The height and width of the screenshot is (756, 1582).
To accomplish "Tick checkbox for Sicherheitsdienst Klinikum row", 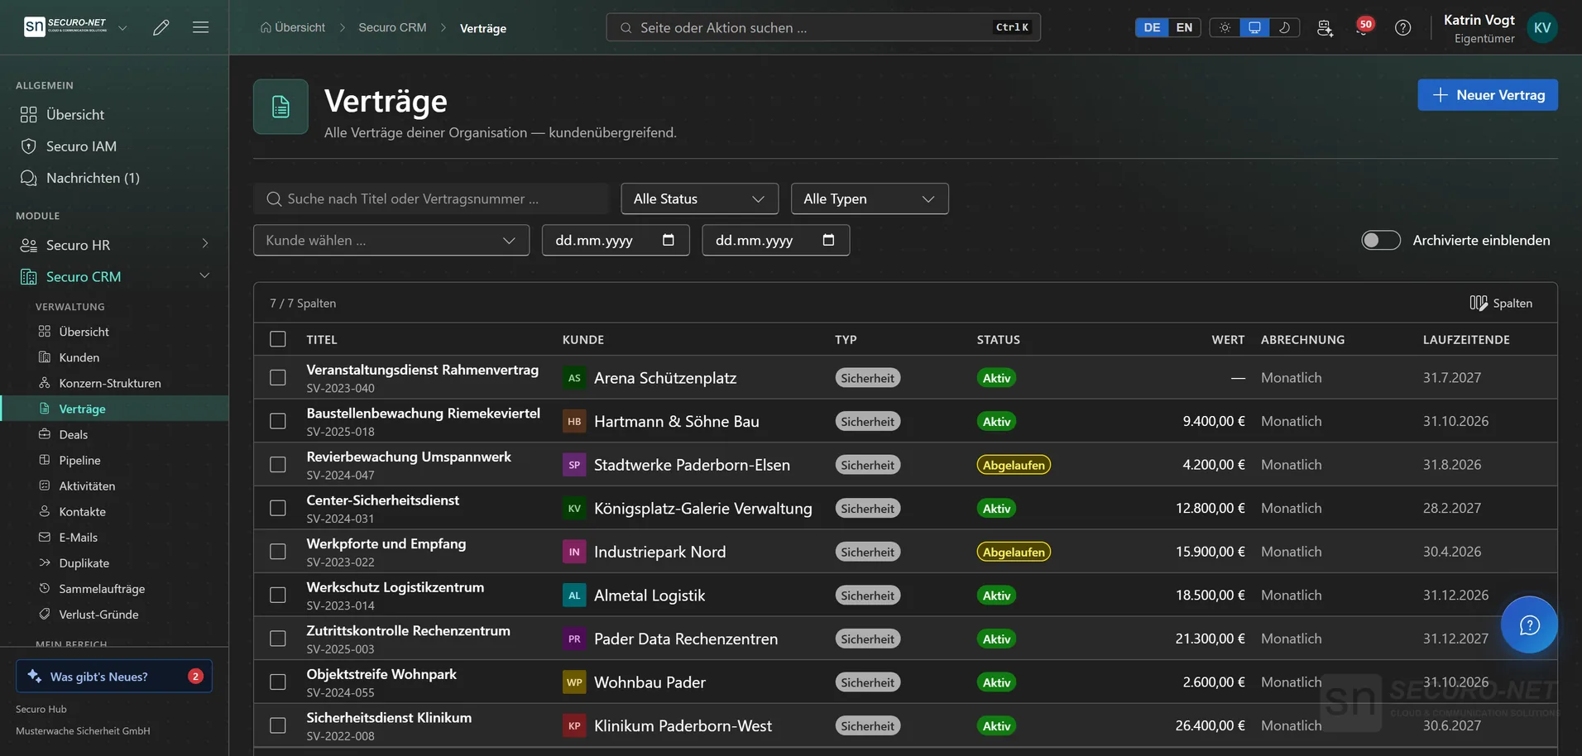I will click(x=278, y=725).
